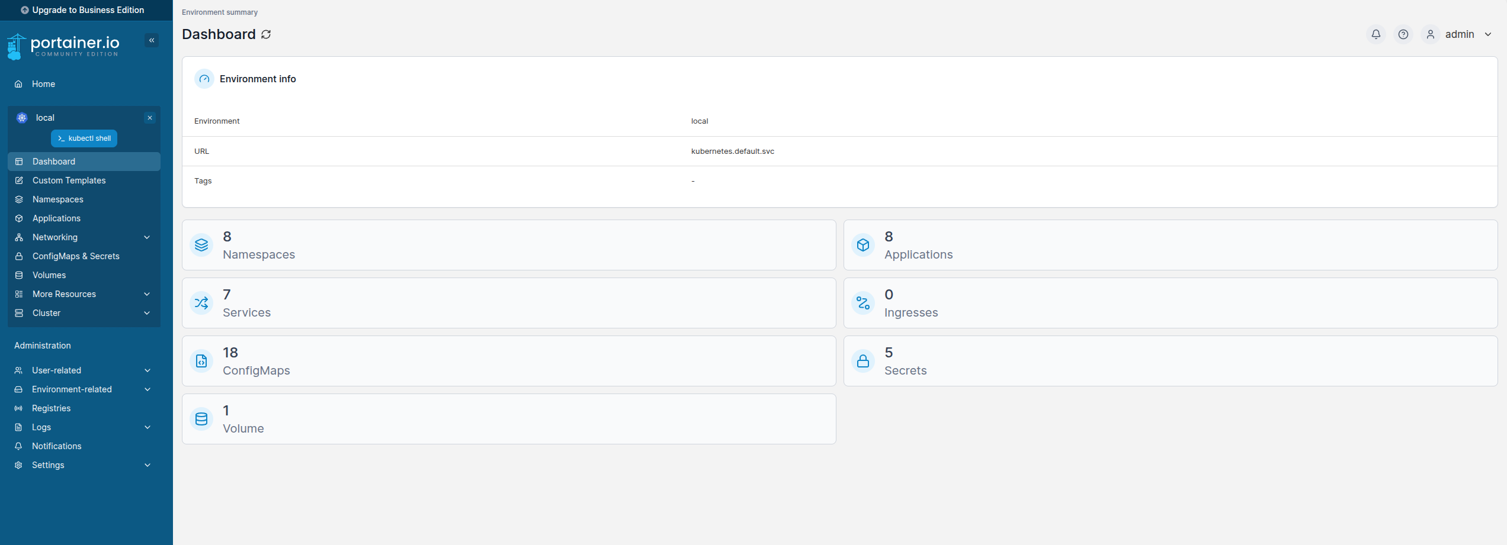This screenshot has height=545, width=1507.
Task: Click the Kubernetes wheel icon next to local
Action: pos(22,118)
